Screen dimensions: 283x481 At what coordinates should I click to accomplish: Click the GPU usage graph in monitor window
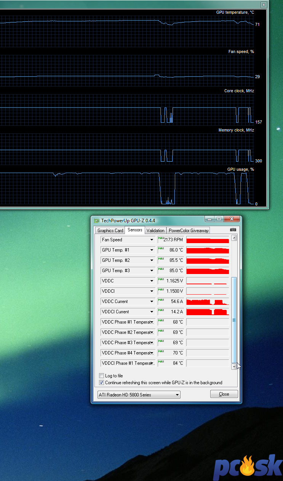point(127,188)
